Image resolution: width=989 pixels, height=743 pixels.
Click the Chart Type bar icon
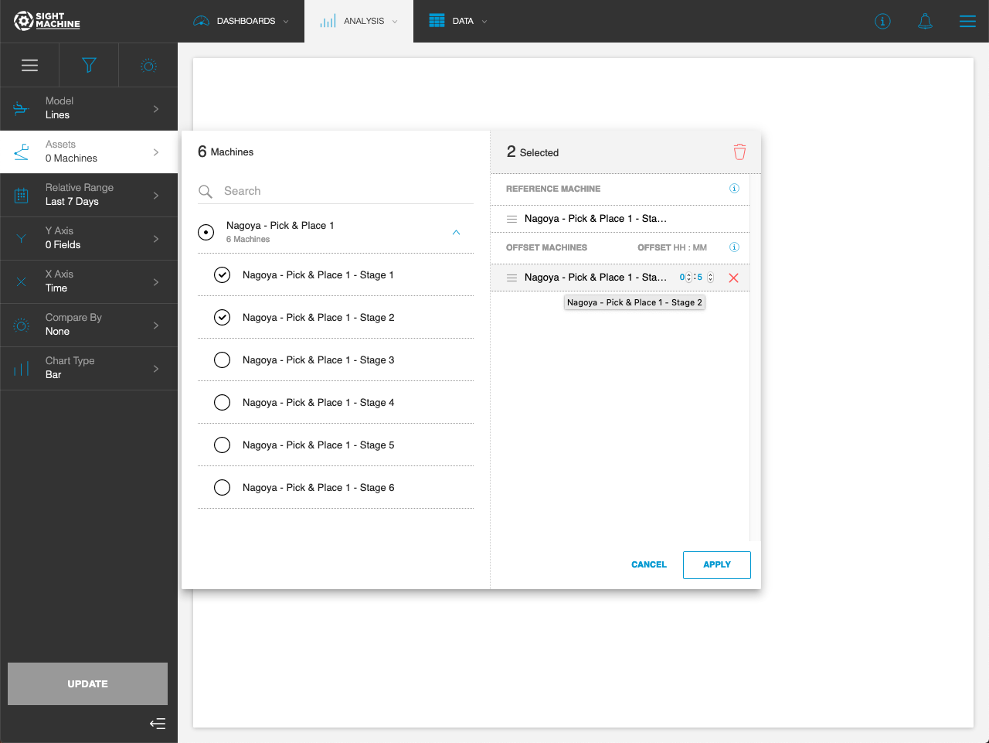[x=22, y=368]
